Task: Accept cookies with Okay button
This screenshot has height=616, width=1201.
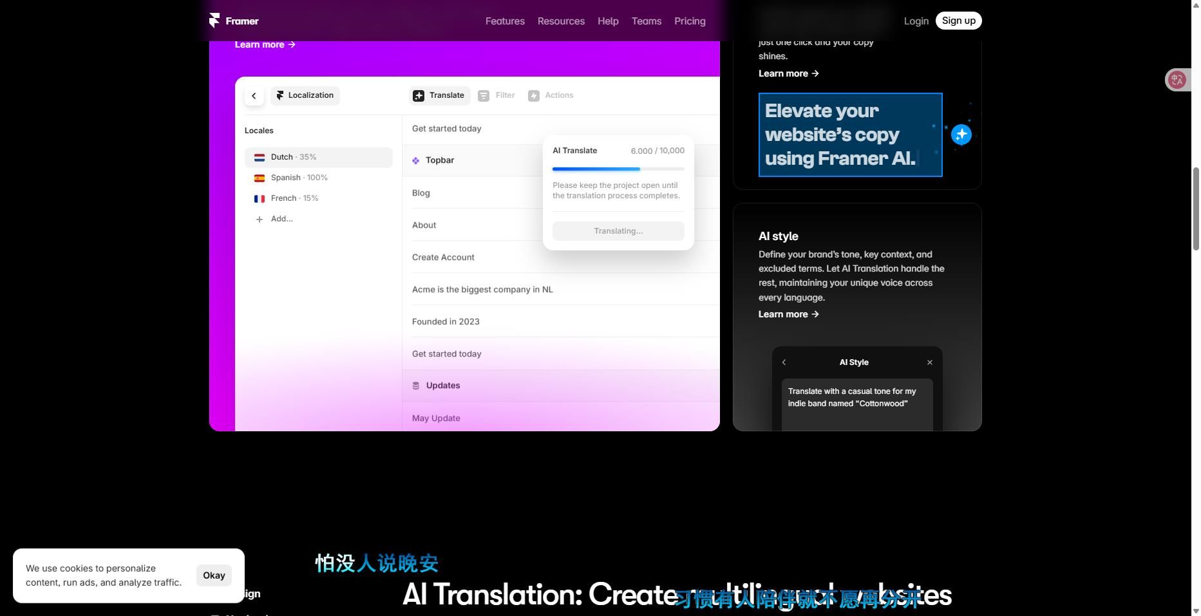Action: coord(214,575)
